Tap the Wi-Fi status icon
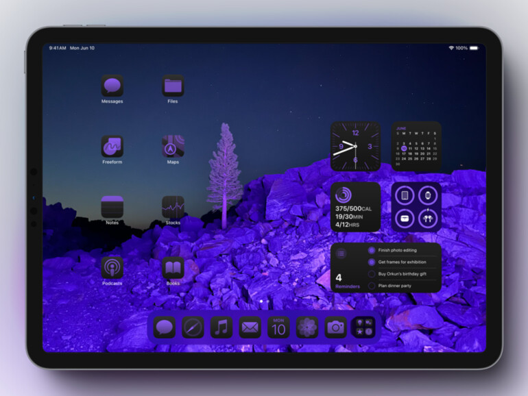The width and height of the screenshot is (528, 396). pyautogui.click(x=451, y=48)
